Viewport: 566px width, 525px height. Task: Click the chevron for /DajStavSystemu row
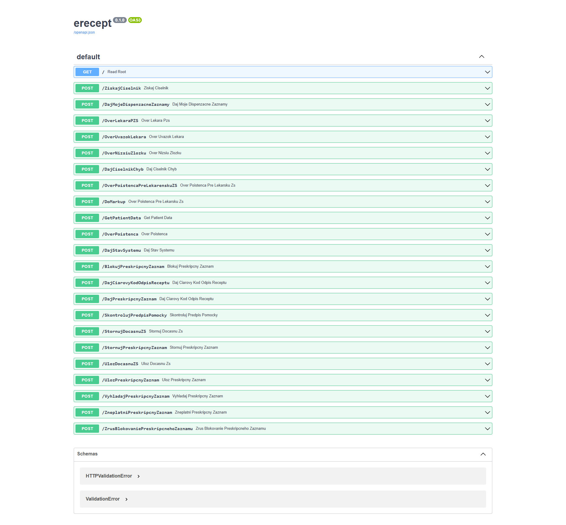pos(488,250)
